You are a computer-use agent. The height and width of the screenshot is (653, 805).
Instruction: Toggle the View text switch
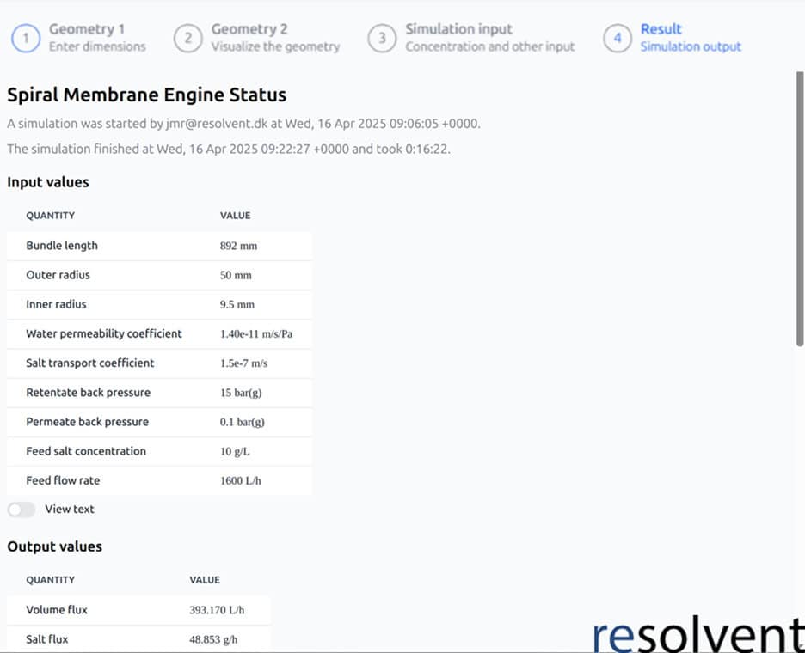(22, 510)
